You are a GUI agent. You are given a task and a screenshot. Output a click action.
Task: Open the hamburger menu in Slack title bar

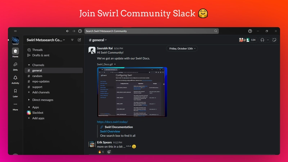click(x=15, y=31)
